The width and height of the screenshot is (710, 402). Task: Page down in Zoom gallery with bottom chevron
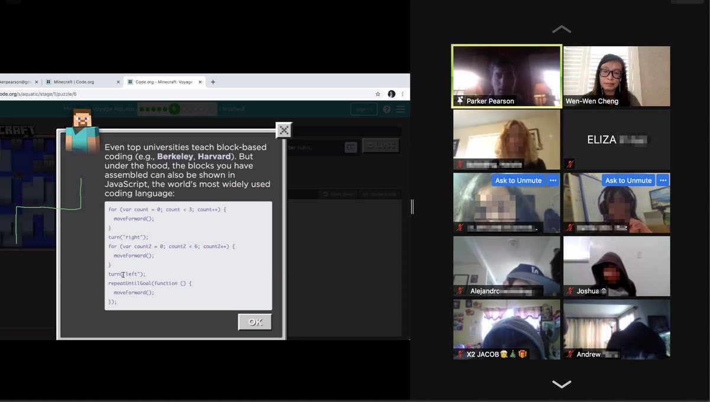coord(561,384)
